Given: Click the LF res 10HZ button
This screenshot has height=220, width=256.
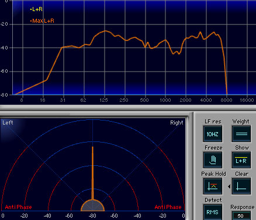Looking at the screenshot, I should click(213, 134).
